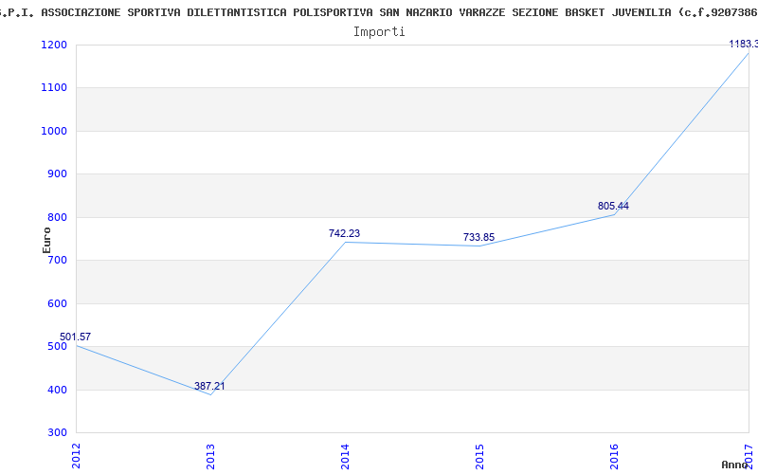This screenshot has height=474, width=758.
Task: Click the 2016 x-axis label
Action: point(613,456)
